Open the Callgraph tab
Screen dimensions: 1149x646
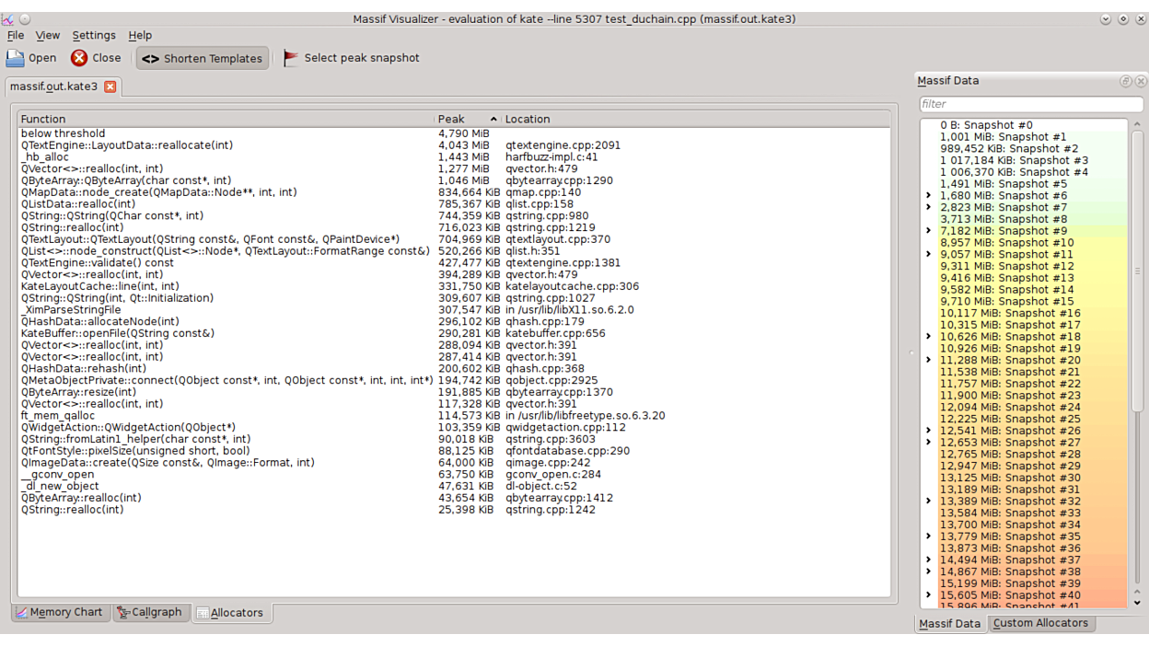149,613
